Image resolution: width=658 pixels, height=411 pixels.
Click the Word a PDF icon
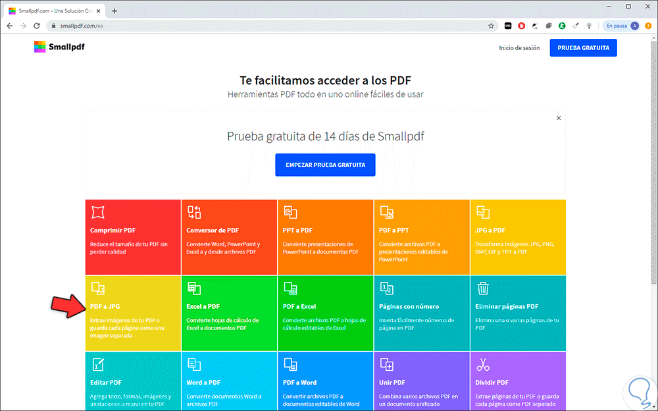pos(194,364)
